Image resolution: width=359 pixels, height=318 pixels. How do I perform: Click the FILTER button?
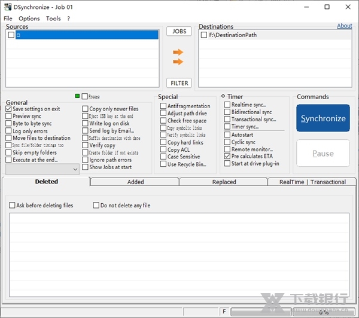click(x=179, y=83)
